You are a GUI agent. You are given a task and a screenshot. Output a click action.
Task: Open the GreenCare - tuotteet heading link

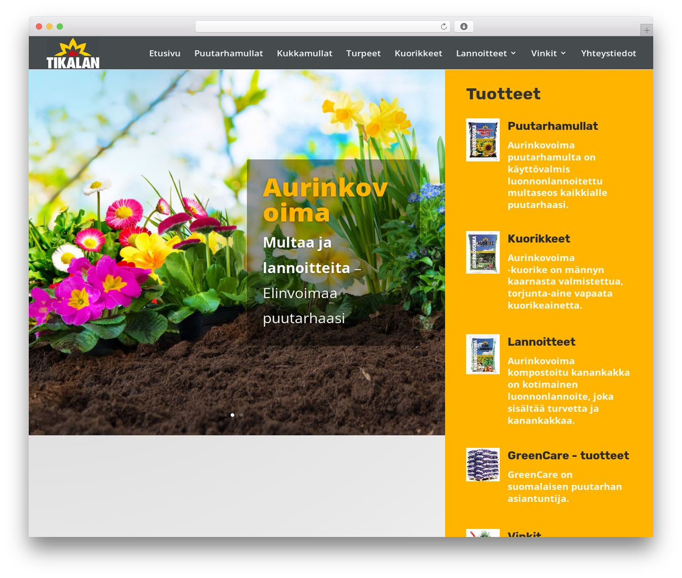coord(568,455)
